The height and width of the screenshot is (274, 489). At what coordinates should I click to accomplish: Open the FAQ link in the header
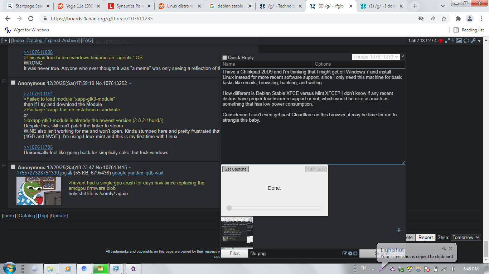tap(87, 41)
